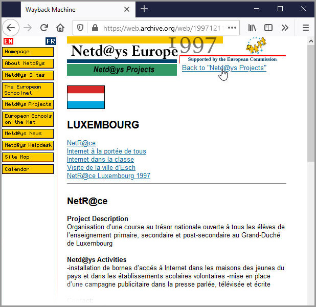316x307 pixels.
Task: Expand the toolbar overflow chevrons
Action: 285,28
